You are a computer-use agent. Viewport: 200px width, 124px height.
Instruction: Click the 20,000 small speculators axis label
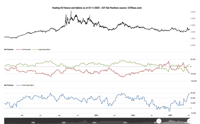193,98
